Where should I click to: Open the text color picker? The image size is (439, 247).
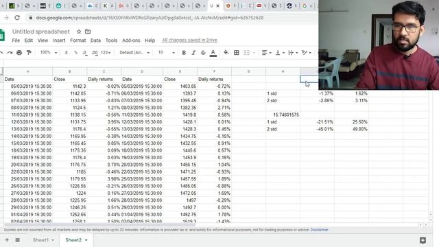coord(213,53)
